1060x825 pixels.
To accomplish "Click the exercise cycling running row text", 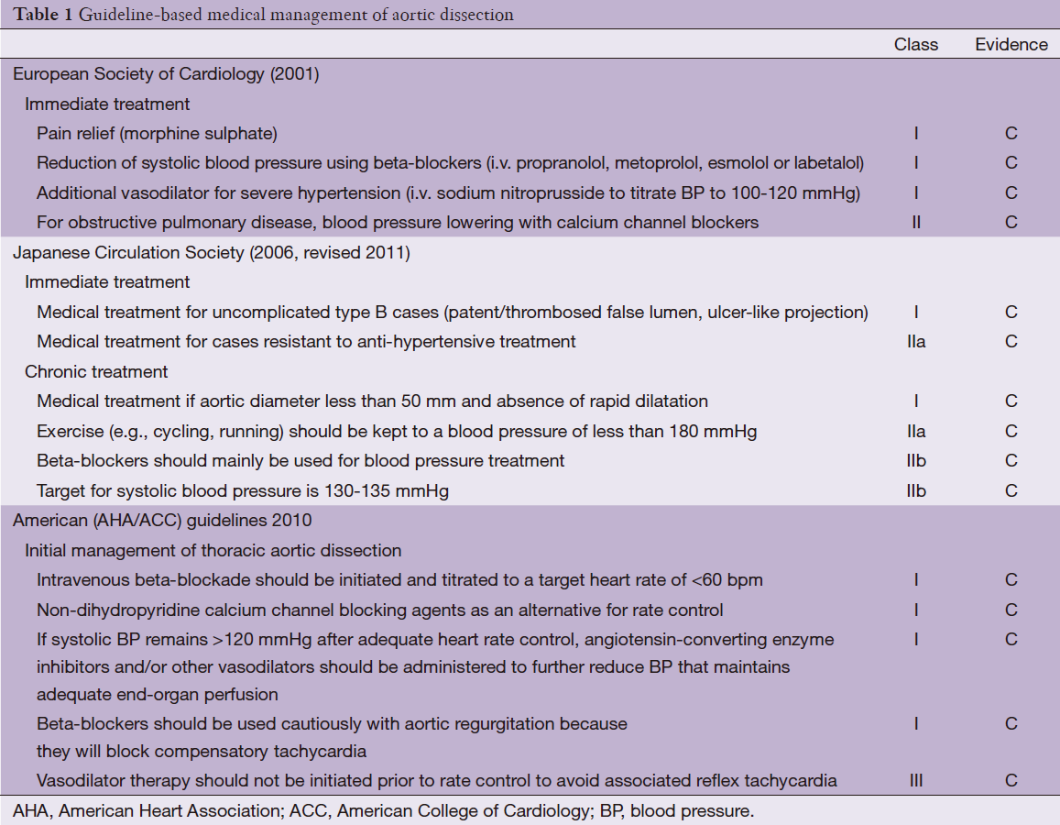I will (x=397, y=432).
